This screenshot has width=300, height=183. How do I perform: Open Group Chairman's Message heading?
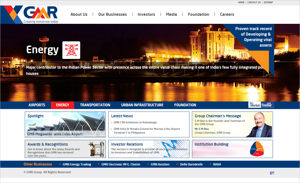coord(218,116)
